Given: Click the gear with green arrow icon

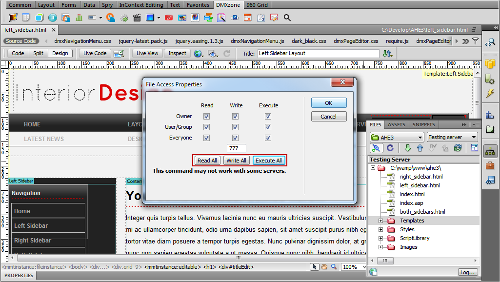Looking at the screenshot, I should point(124,18).
